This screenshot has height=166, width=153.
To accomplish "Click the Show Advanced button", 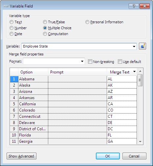I will click(x=21, y=156).
